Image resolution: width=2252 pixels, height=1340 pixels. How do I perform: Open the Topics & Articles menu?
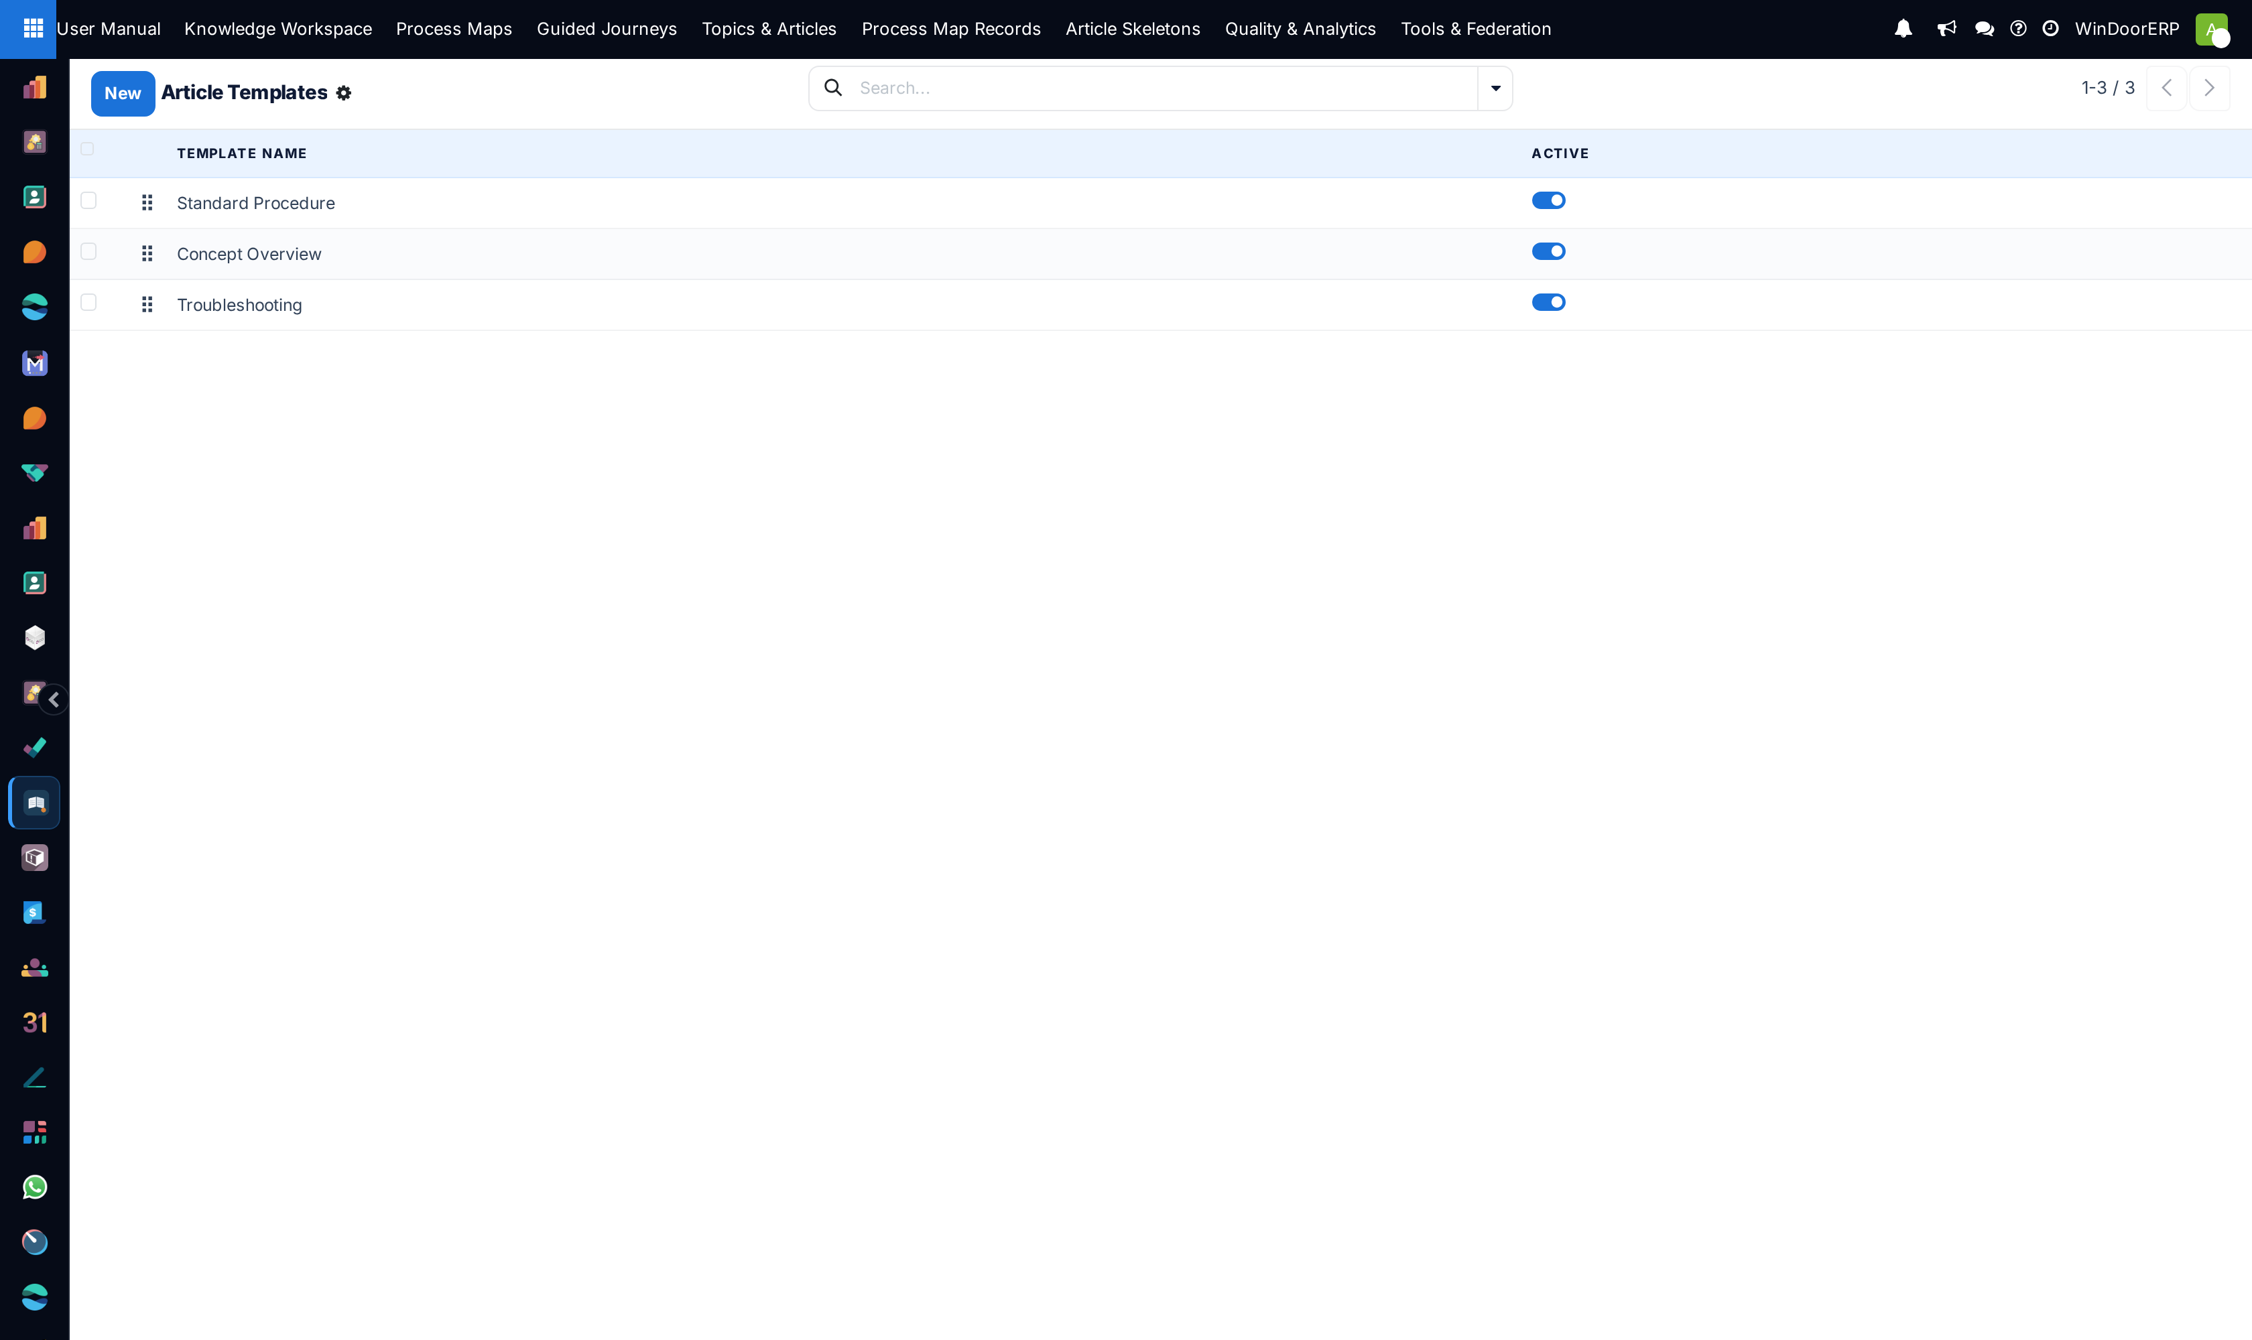pos(769,29)
